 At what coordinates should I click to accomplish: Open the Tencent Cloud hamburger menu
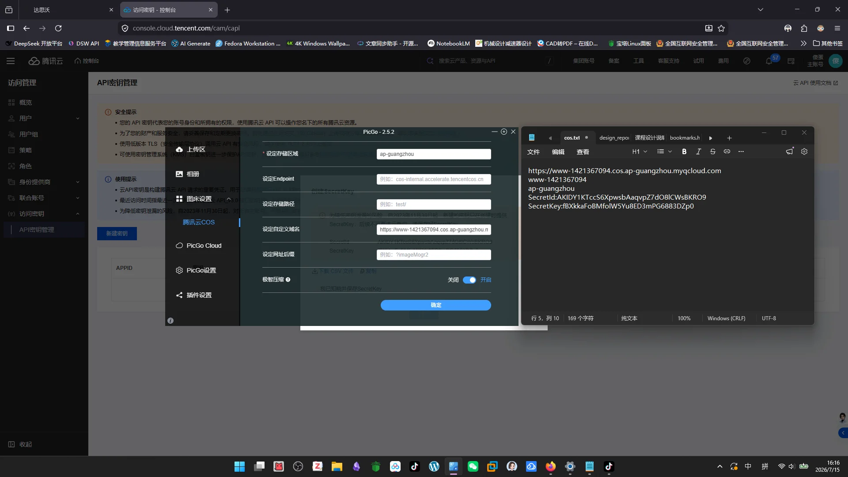(x=11, y=61)
